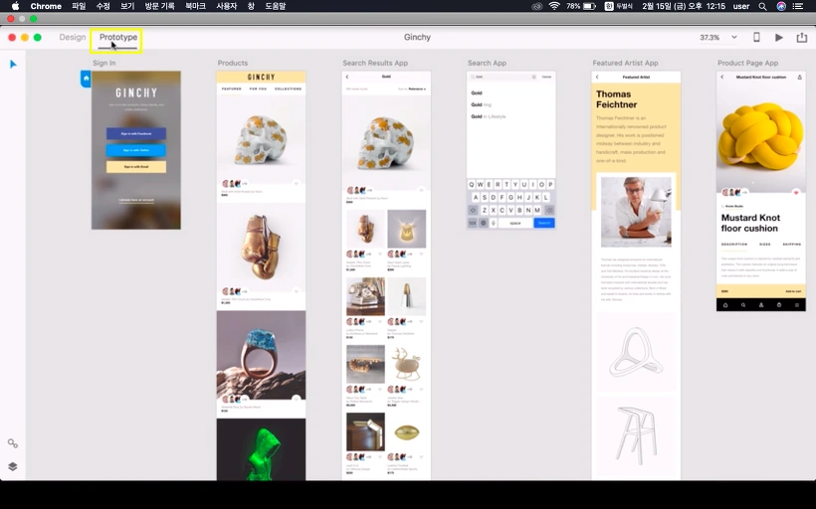Click back arrow in Search Results App
816x509 pixels.
[x=347, y=77]
